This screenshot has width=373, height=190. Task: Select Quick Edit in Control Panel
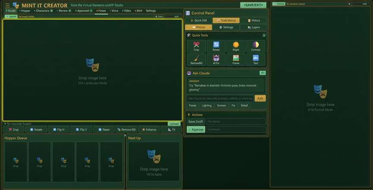pos(199,20)
